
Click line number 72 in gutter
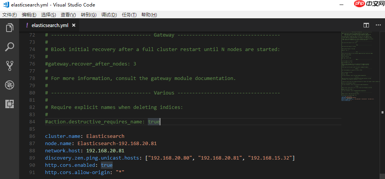click(32, 35)
